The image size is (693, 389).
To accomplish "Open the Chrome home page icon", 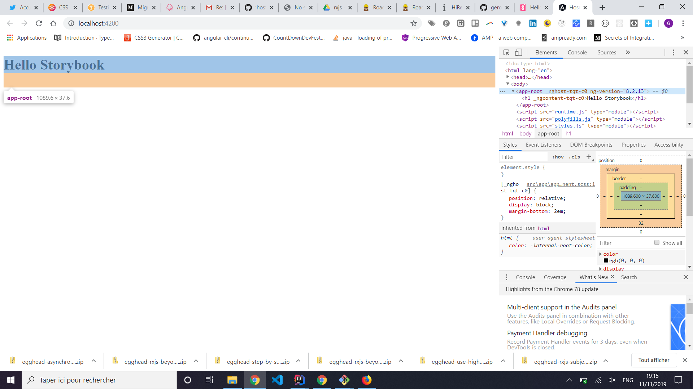I will point(53,23).
